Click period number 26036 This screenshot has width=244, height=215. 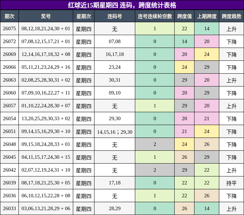point(9,196)
